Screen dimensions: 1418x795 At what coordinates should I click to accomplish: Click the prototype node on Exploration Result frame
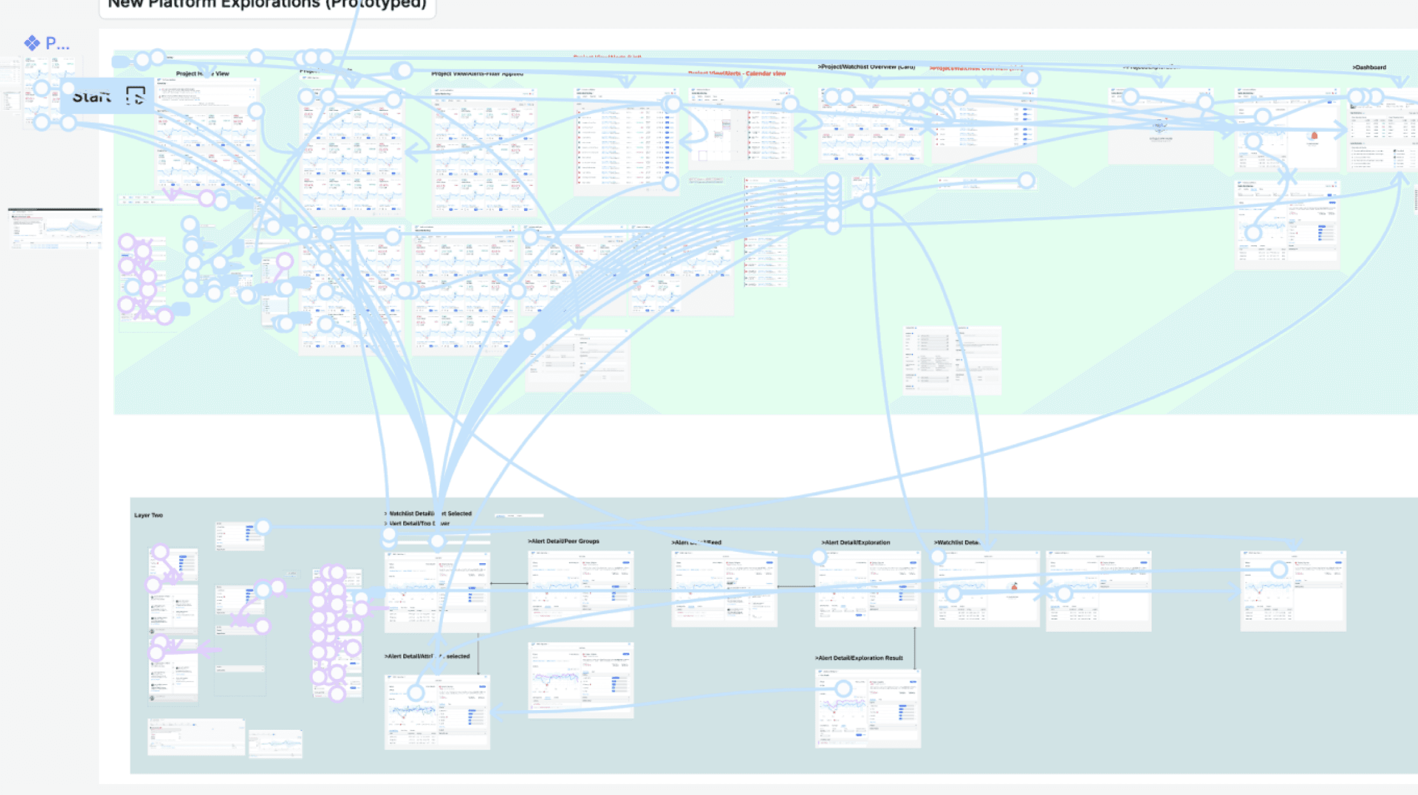843,689
